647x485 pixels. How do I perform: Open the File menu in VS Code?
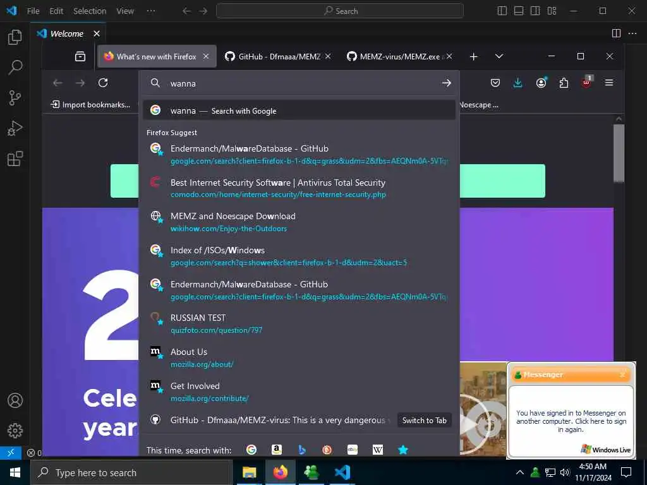(33, 11)
